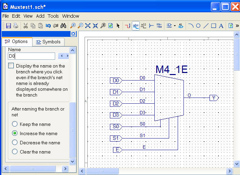Screen dimensions: 240x175
Task: Open the View menu
Action: coord(28,16)
